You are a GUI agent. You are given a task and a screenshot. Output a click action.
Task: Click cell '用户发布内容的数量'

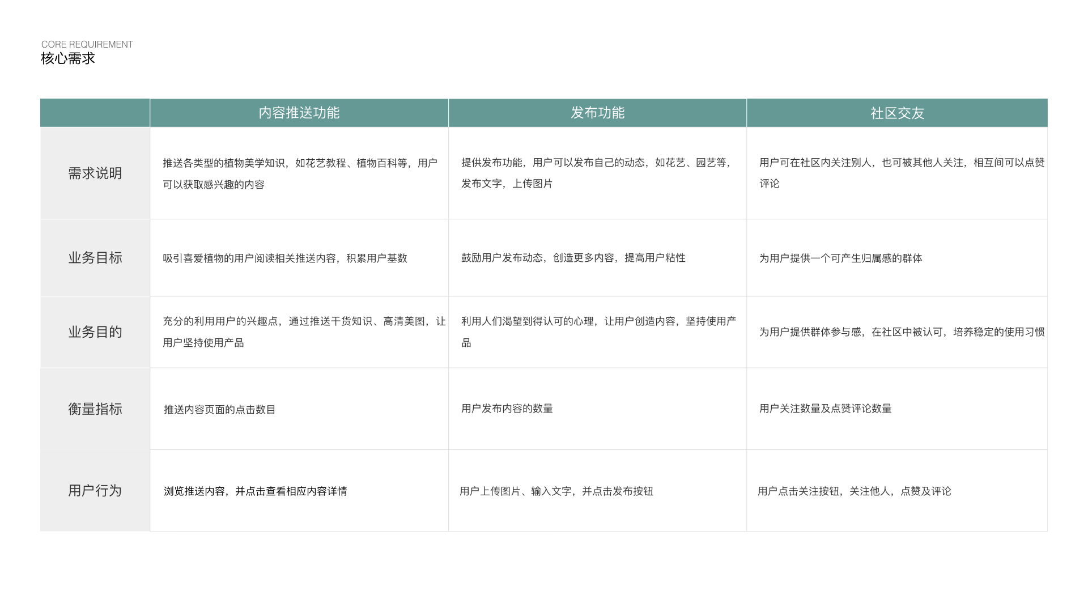pos(597,409)
